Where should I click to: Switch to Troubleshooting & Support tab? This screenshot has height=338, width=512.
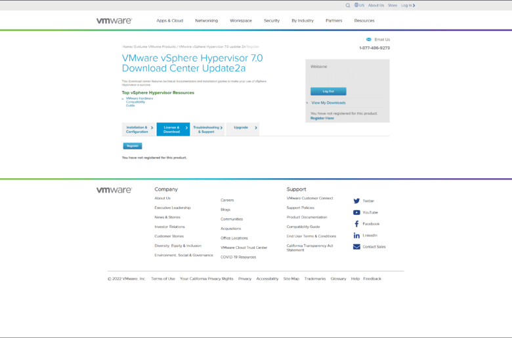(x=207, y=130)
